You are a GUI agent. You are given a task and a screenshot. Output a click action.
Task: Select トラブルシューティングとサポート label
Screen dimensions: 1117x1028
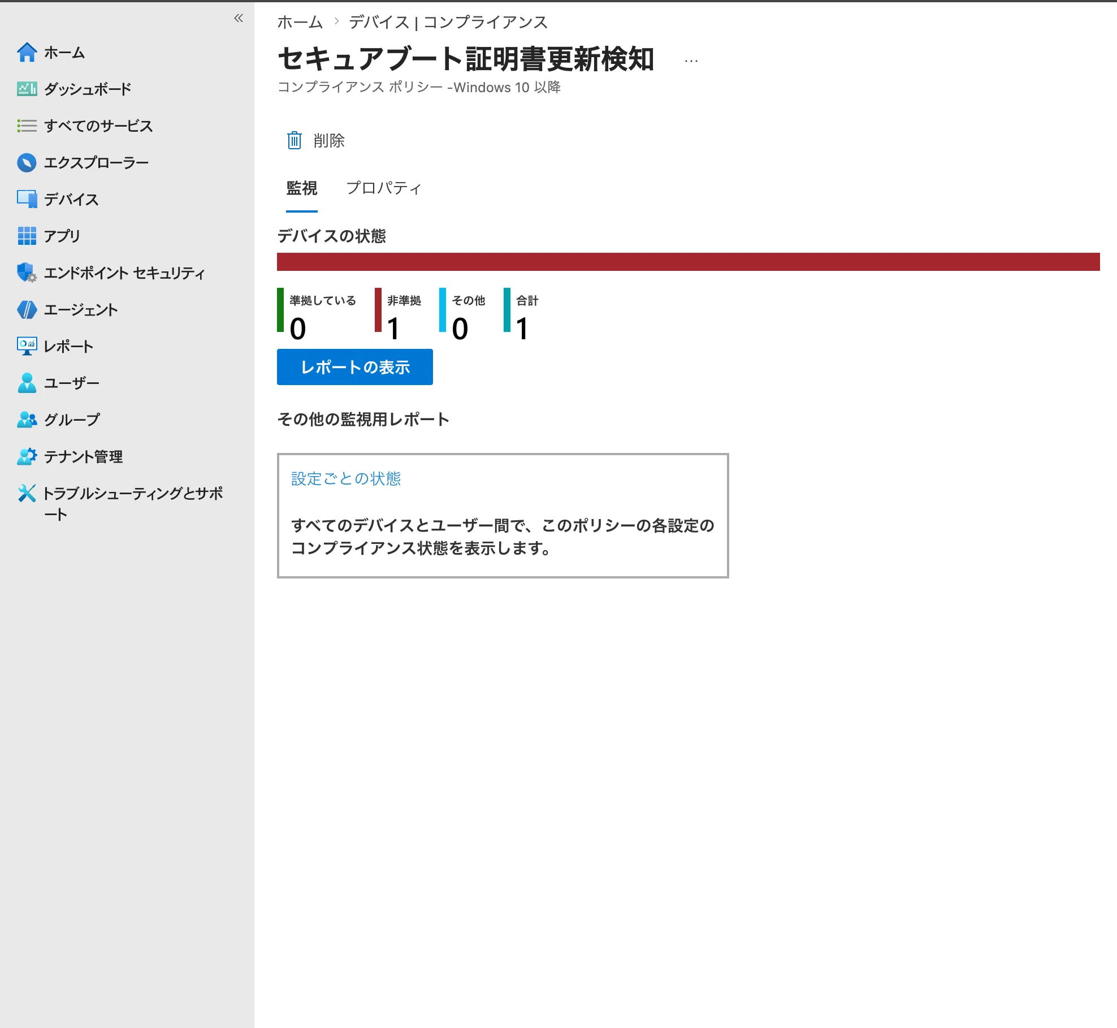(133, 503)
